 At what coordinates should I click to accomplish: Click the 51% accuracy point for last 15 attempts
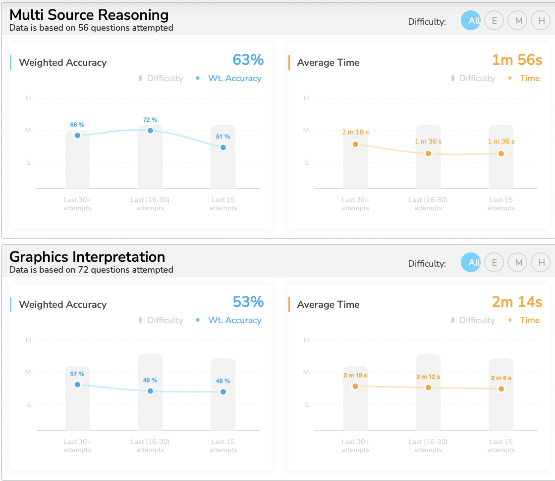(223, 147)
